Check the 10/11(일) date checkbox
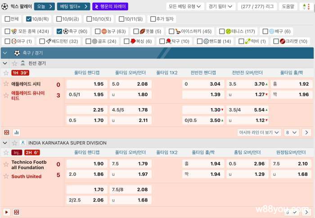 coord(121,19)
